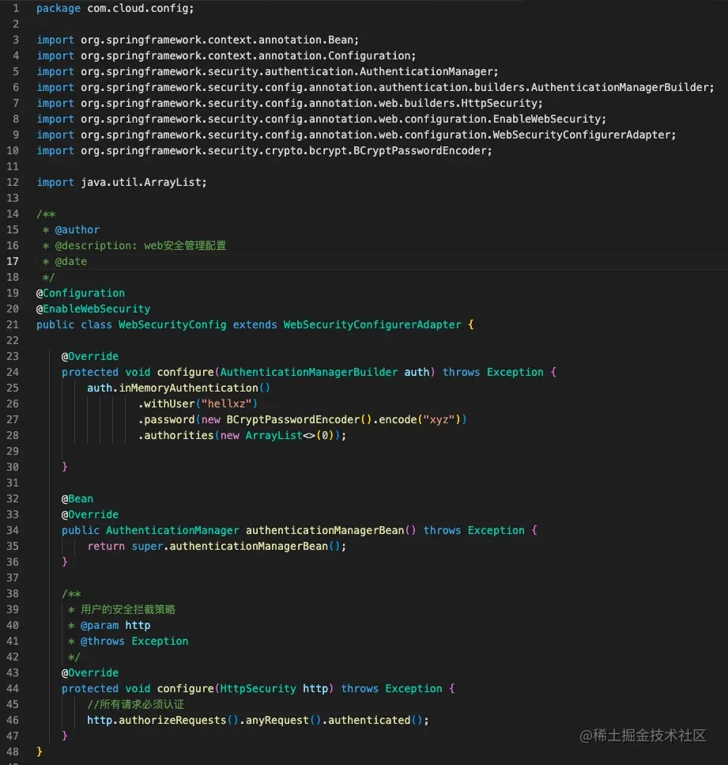Viewport: 728px width, 765px height.
Task: Click the .authenticated() call
Action: click(372, 720)
